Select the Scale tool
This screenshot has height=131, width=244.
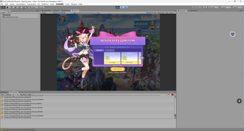click(16, 7)
